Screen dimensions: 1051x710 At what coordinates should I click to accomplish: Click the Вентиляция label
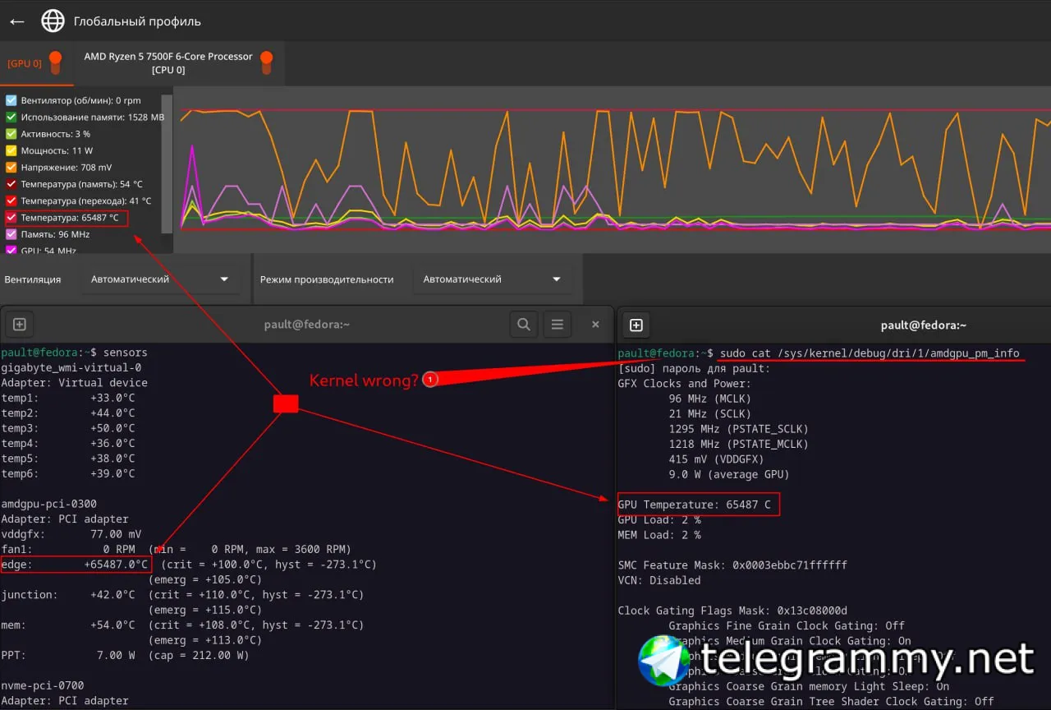(33, 279)
